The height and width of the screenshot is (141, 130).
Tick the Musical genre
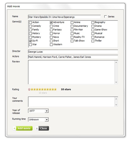(x=93, y=33)
